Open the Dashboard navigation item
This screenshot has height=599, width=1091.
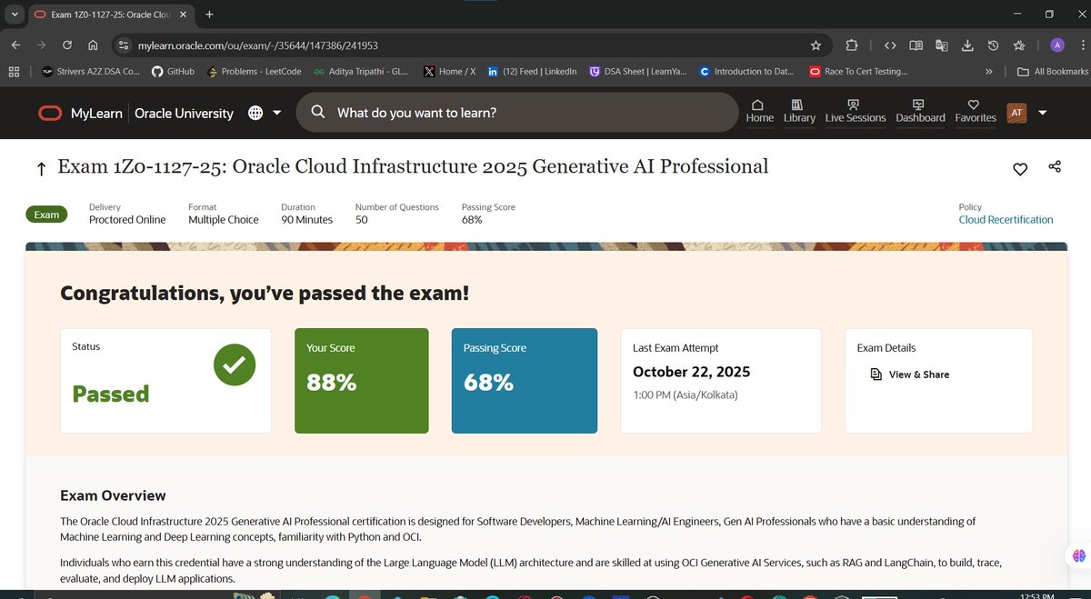[920, 111]
